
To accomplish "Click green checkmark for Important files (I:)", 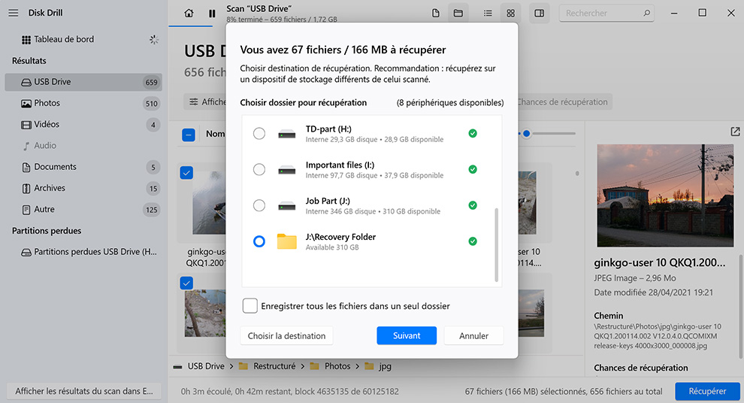I will pos(473,169).
